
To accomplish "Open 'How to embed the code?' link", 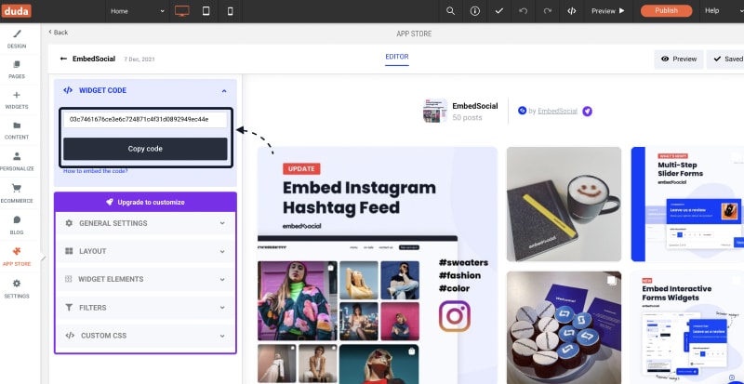I will tap(96, 171).
